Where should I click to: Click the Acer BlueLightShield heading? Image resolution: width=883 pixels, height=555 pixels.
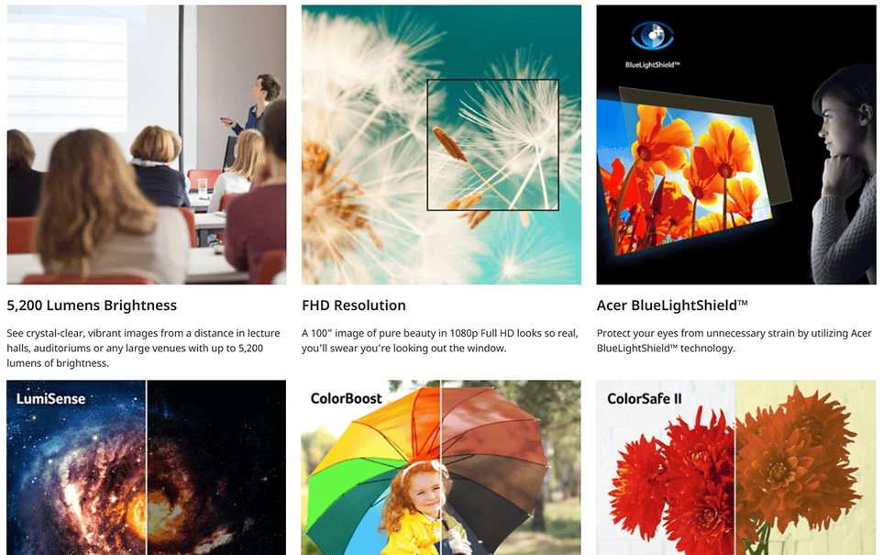click(672, 305)
